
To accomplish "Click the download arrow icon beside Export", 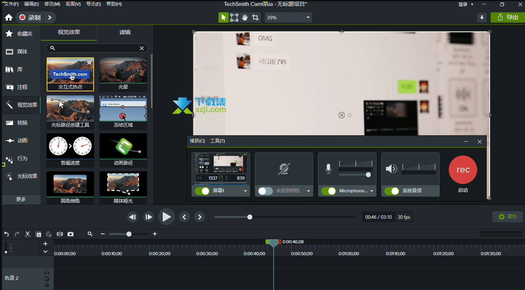I will pos(482,17).
